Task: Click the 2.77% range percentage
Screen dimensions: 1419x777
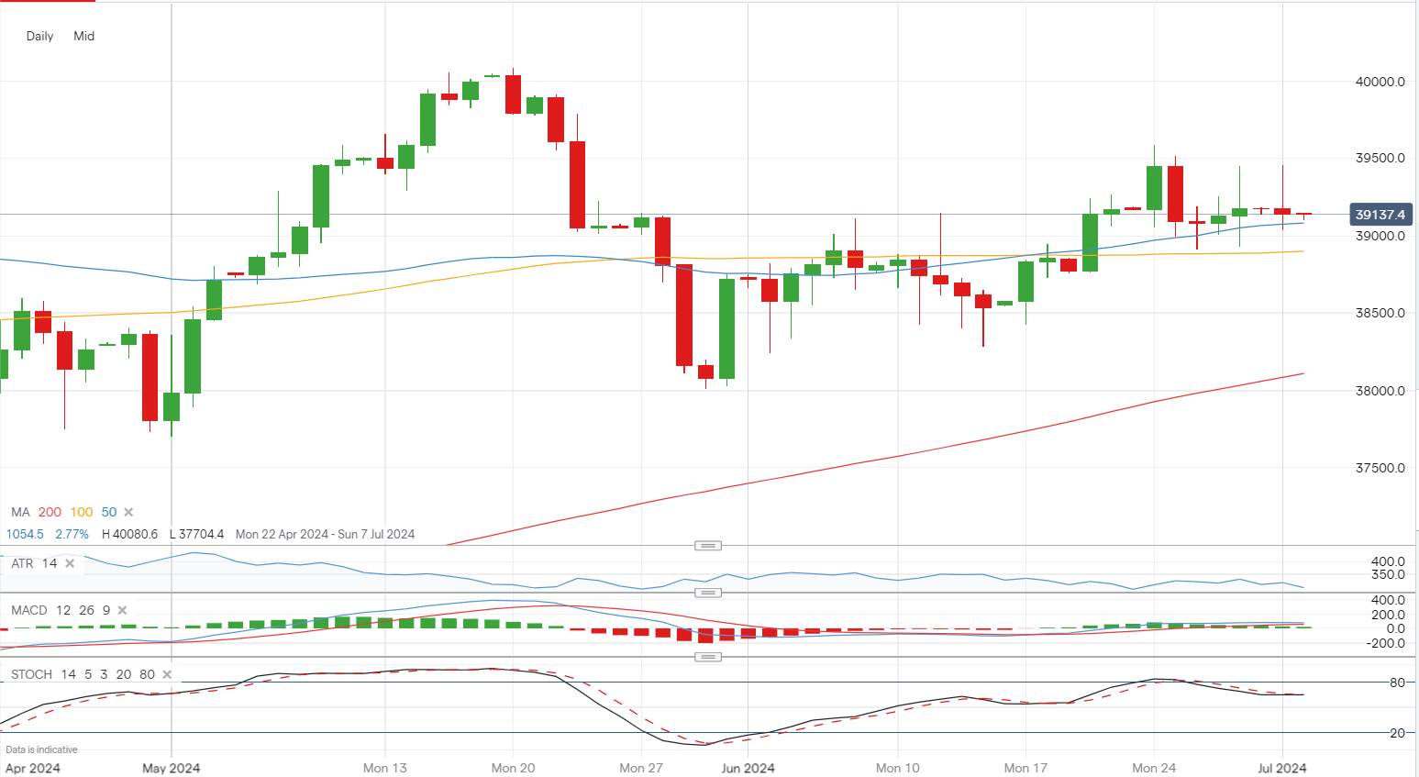Action: tap(72, 534)
